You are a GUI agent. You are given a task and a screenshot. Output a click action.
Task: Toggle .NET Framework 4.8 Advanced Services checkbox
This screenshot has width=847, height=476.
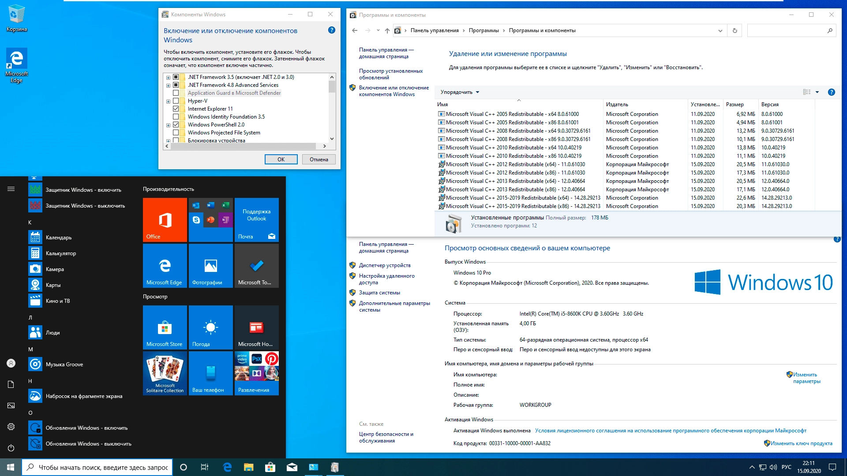click(x=176, y=85)
